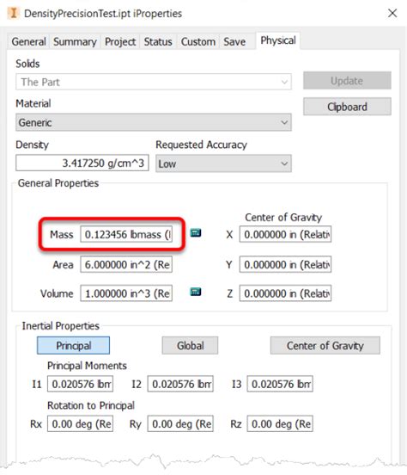Click into the Mass value field

(x=126, y=234)
